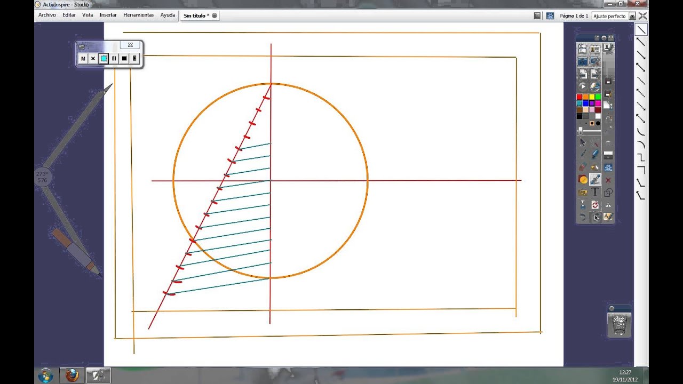Choose the Pen tool in toolbox
The image size is (683, 384).
click(583, 154)
